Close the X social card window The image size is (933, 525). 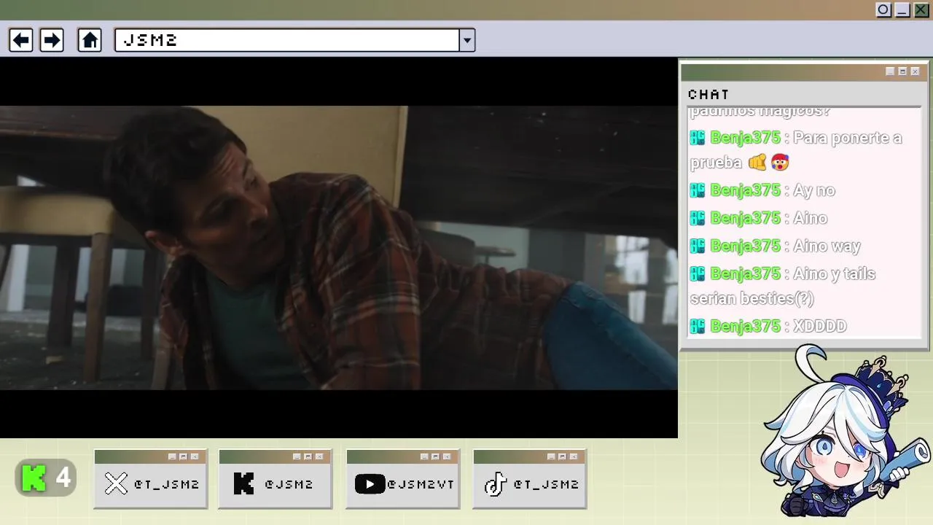(195, 456)
